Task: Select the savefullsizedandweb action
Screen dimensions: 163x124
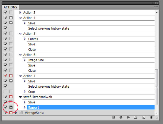Action: pyautogui.click(x=36, y=97)
